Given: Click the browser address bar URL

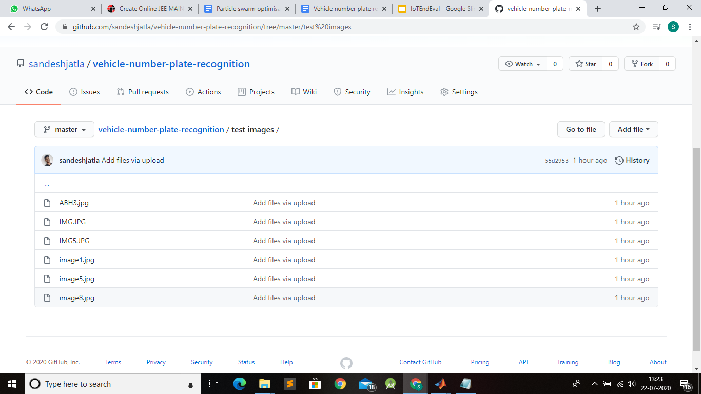Looking at the screenshot, I should pos(212,27).
